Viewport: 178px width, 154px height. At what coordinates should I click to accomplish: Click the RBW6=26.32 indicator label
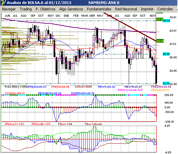(x=106, y=87)
